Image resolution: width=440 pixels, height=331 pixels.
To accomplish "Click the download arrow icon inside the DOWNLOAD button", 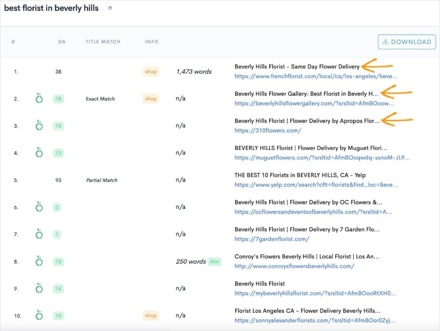I will click(385, 42).
